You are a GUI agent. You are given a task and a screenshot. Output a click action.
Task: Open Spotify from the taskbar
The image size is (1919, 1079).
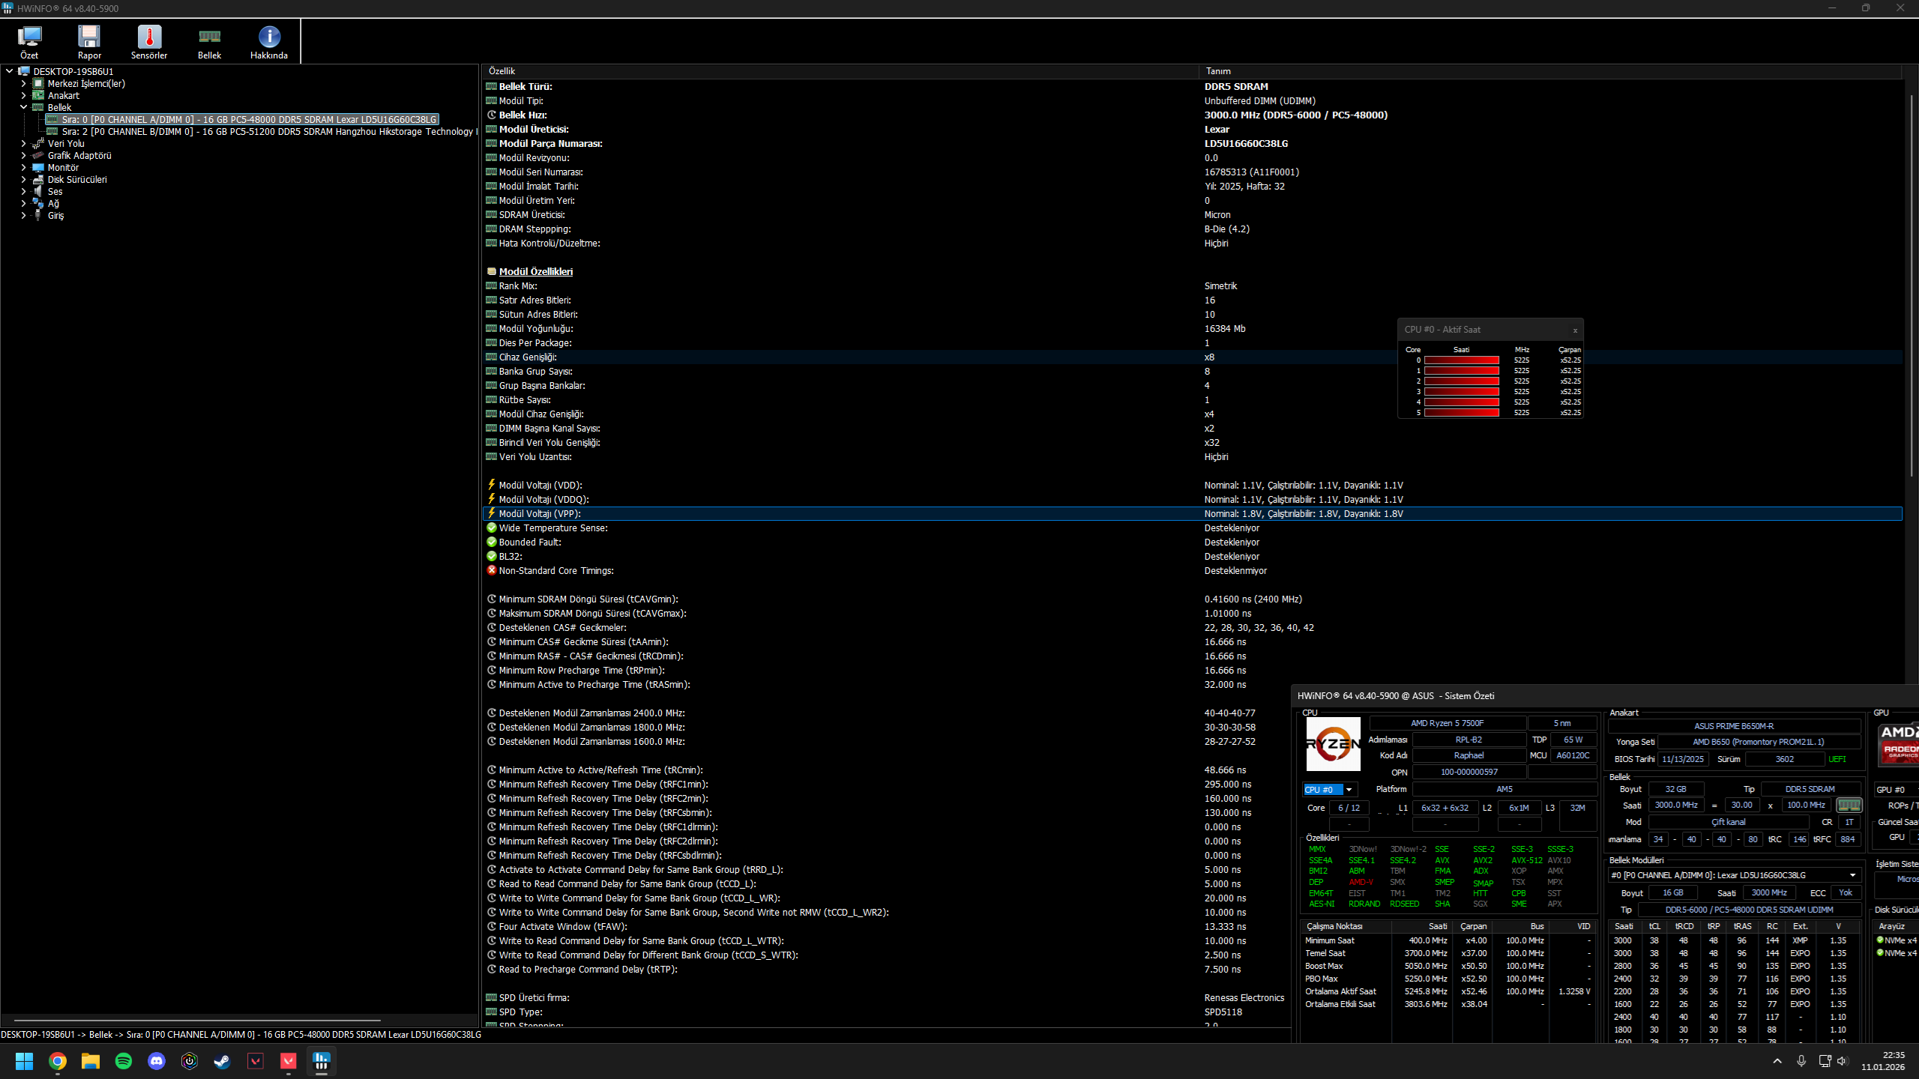tap(124, 1061)
